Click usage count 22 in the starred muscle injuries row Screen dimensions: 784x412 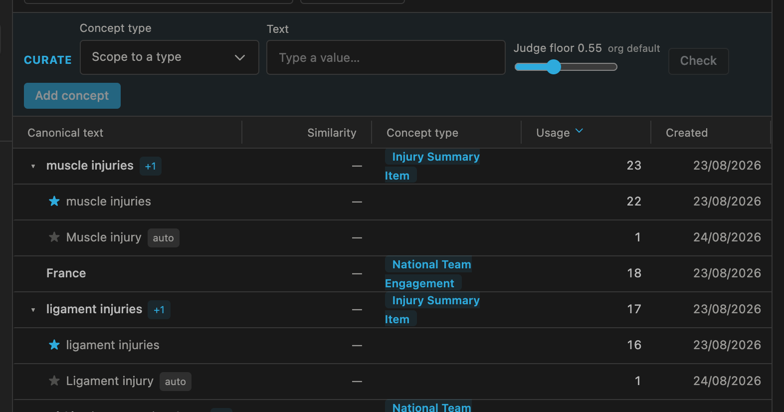pyautogui.click(x=634, y=202)
